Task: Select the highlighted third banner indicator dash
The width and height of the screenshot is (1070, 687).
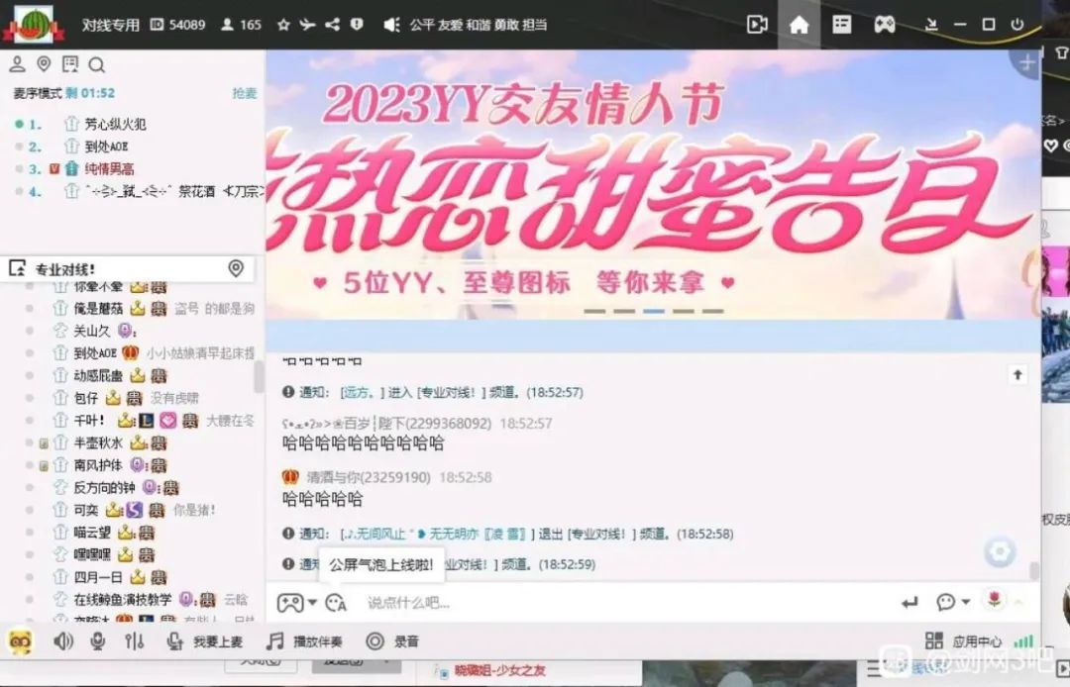Action: (x=654, y=312)
